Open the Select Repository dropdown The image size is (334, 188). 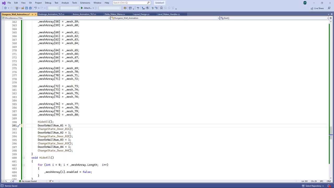[x=313, y=186]
